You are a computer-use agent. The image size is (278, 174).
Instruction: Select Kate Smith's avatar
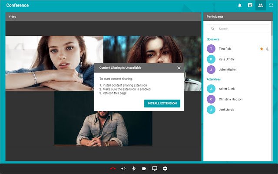(211, 59)
